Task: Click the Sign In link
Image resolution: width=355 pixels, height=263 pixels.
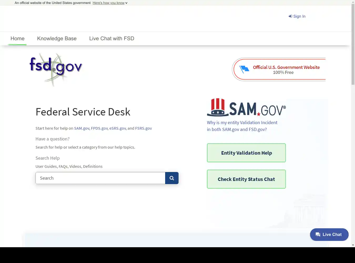Action: 297,16
